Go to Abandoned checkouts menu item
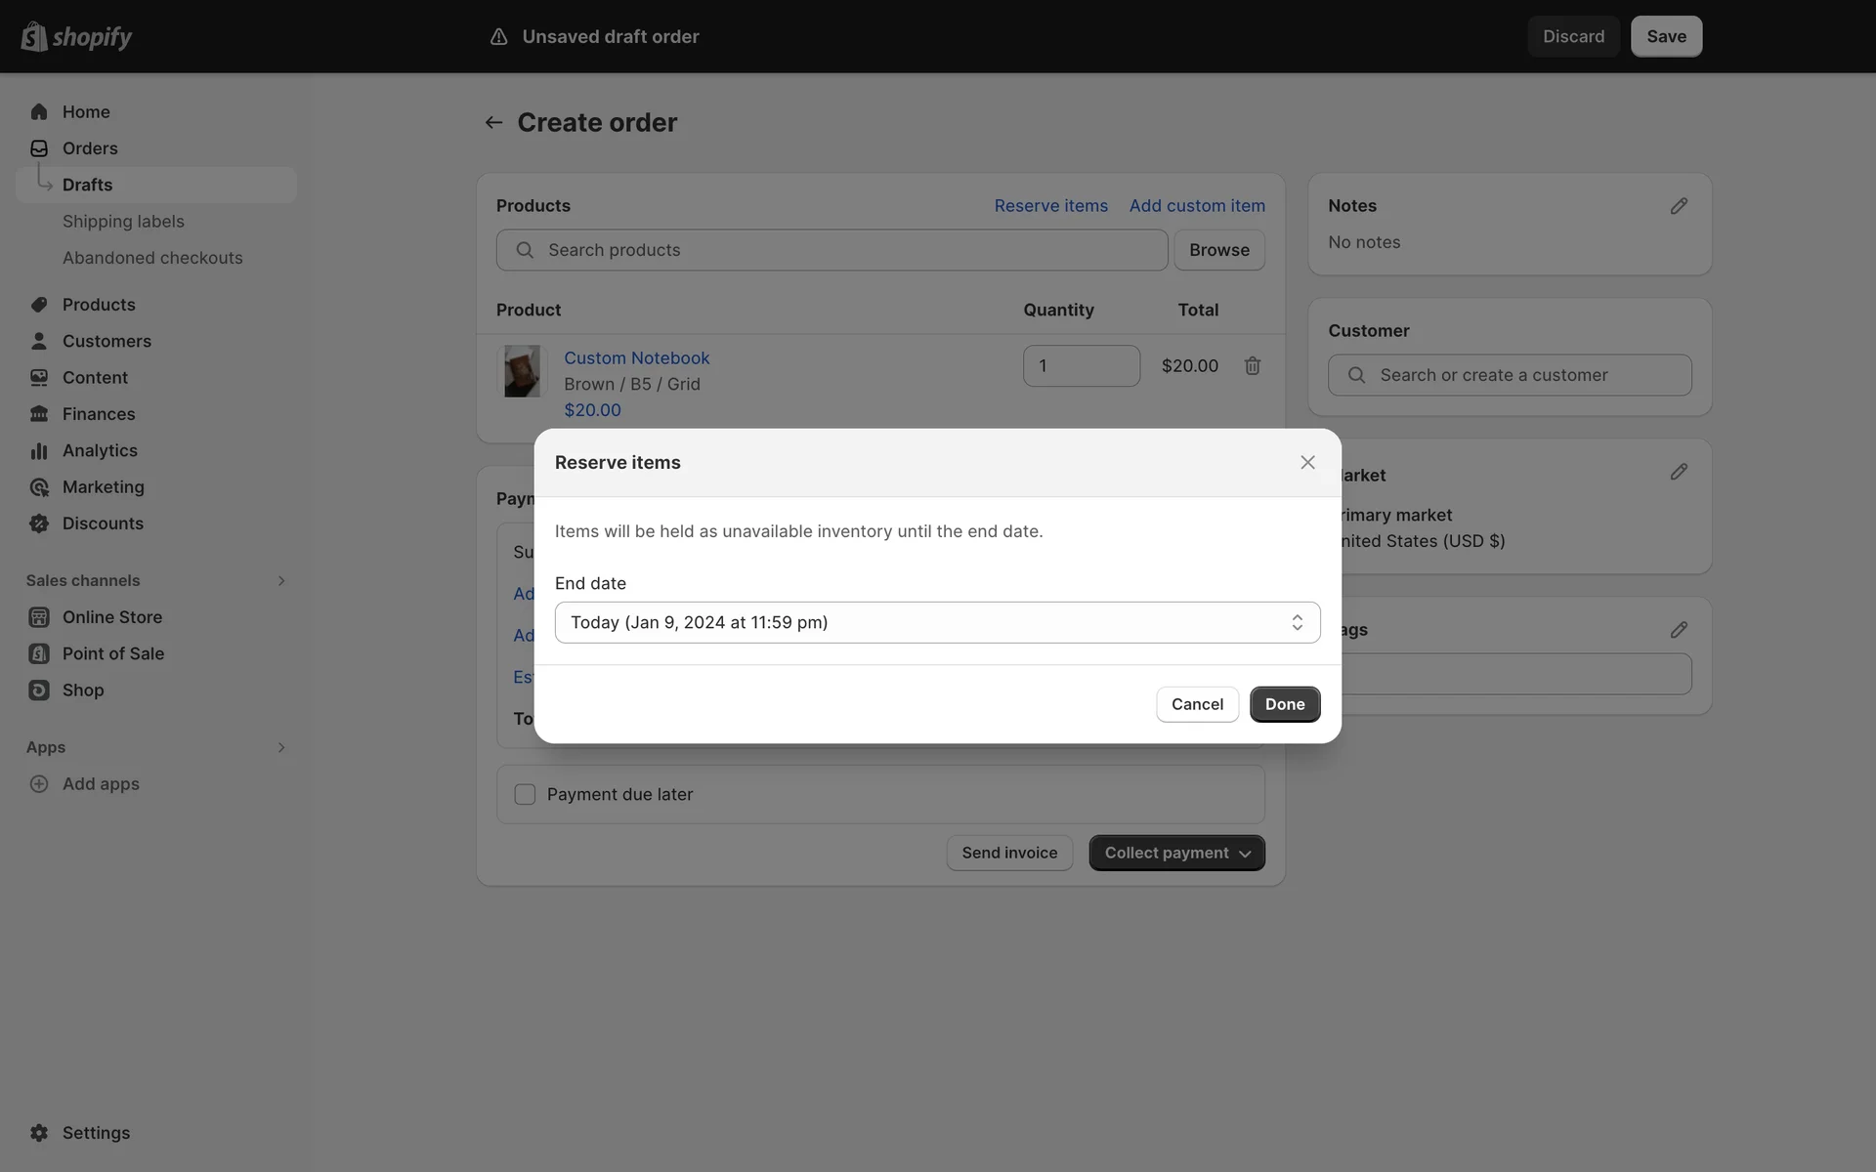The height and width of the screenshot is (1172, 1876). (152, 258)
